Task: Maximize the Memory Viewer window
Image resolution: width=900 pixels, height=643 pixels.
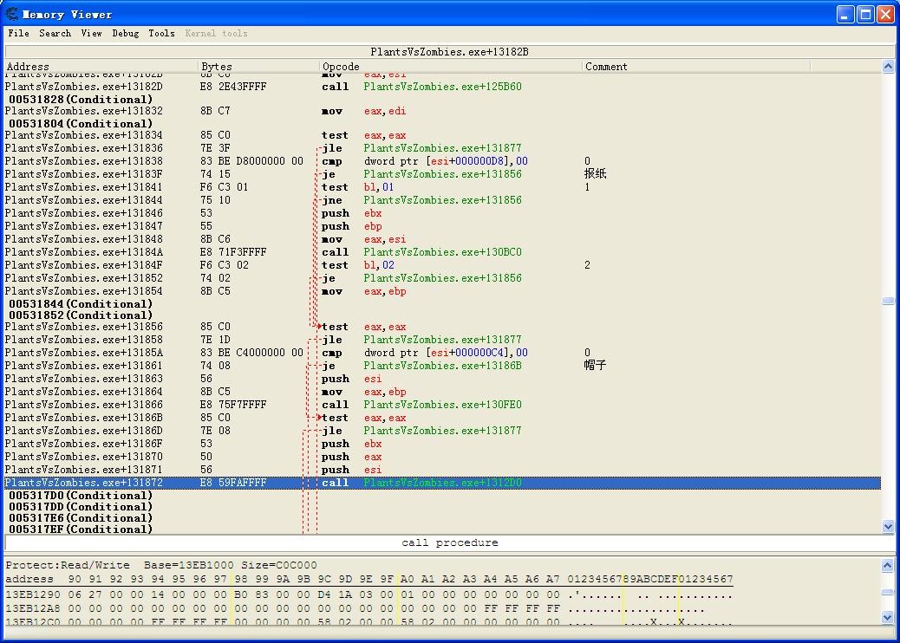Action: 865,15
